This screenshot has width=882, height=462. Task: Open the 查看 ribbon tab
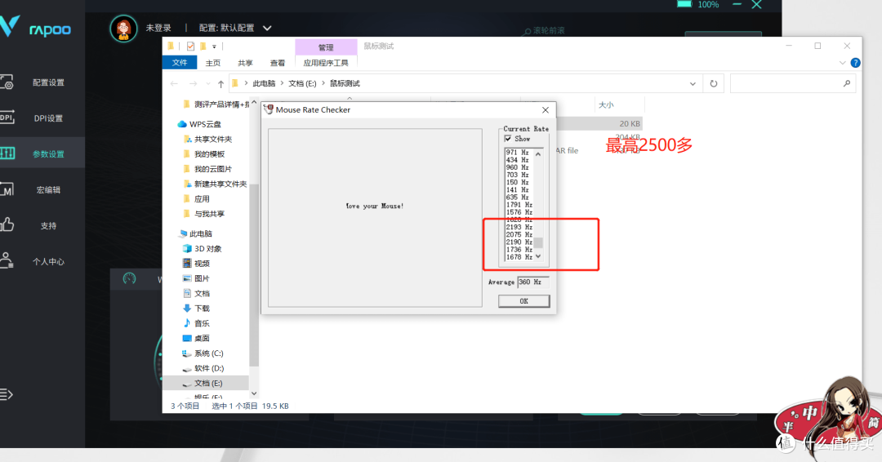(x=278, y=63)
